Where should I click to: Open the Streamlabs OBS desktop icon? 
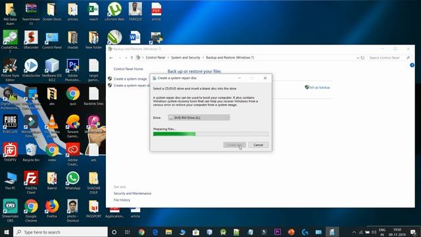point(10,211)
